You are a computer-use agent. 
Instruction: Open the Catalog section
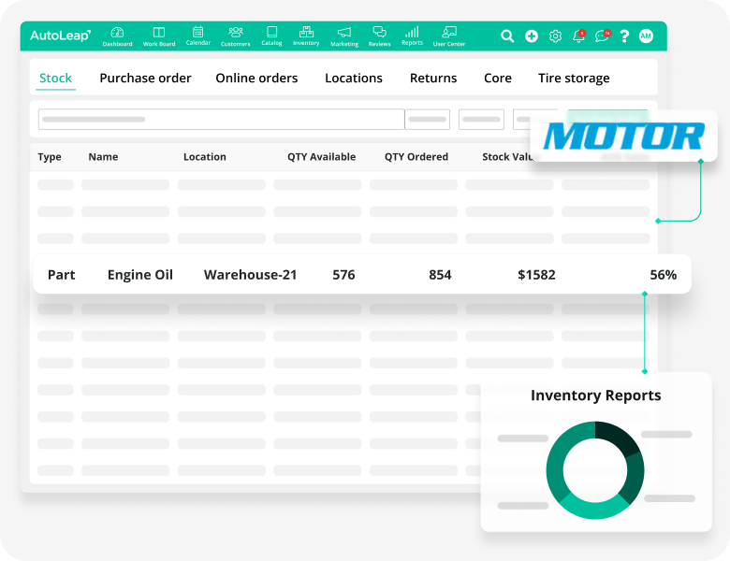(271, 36)
